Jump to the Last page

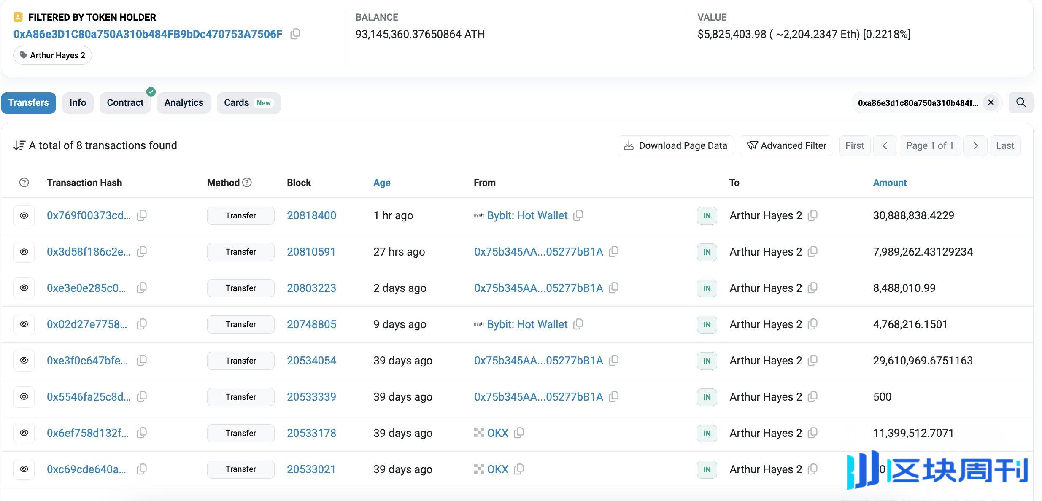point(1005,146)
